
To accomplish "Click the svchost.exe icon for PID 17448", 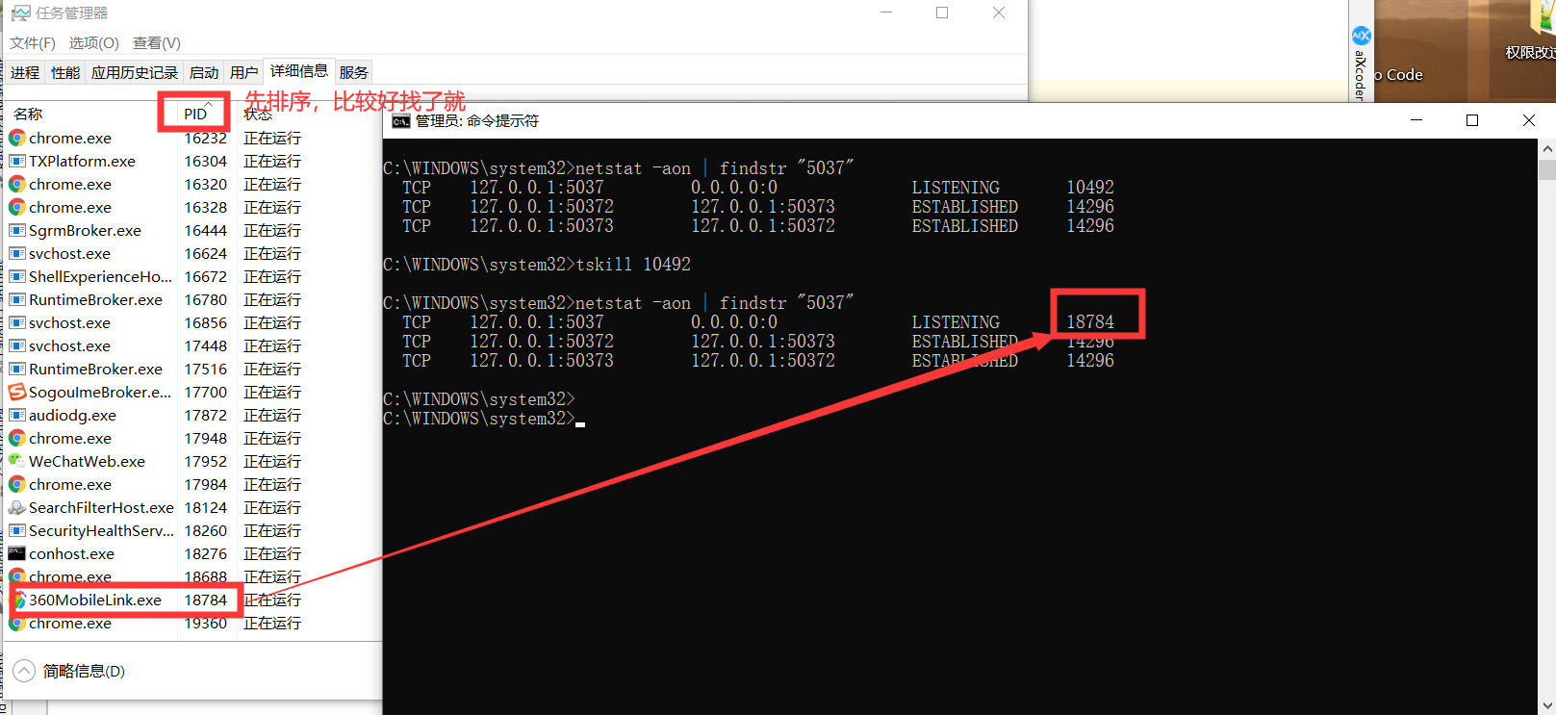I will pos(17,345).
